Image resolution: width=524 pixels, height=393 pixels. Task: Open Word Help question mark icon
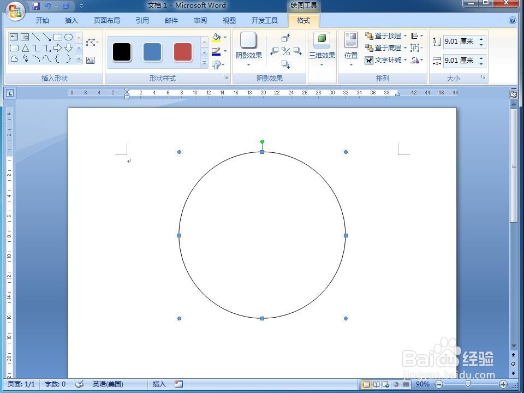513,20
